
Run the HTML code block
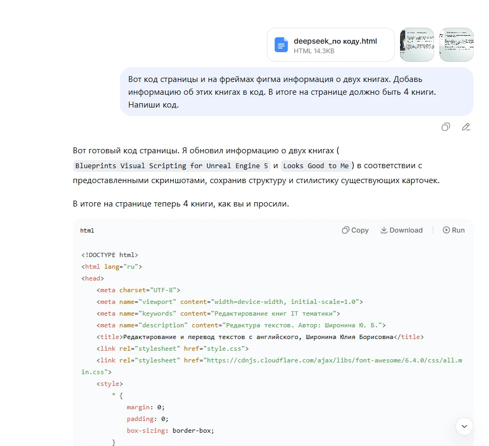(454, 230)
